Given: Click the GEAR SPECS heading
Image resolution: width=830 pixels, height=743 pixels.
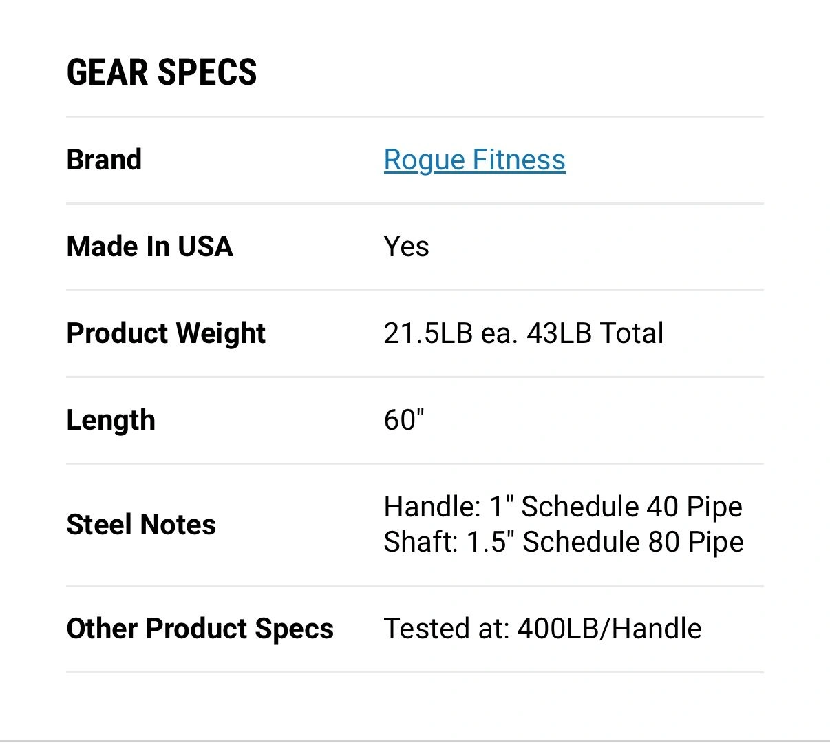Looking at the screenshot, I should point(162,72).
